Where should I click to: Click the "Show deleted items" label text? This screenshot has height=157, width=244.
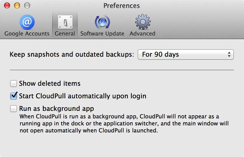(50, 84)
